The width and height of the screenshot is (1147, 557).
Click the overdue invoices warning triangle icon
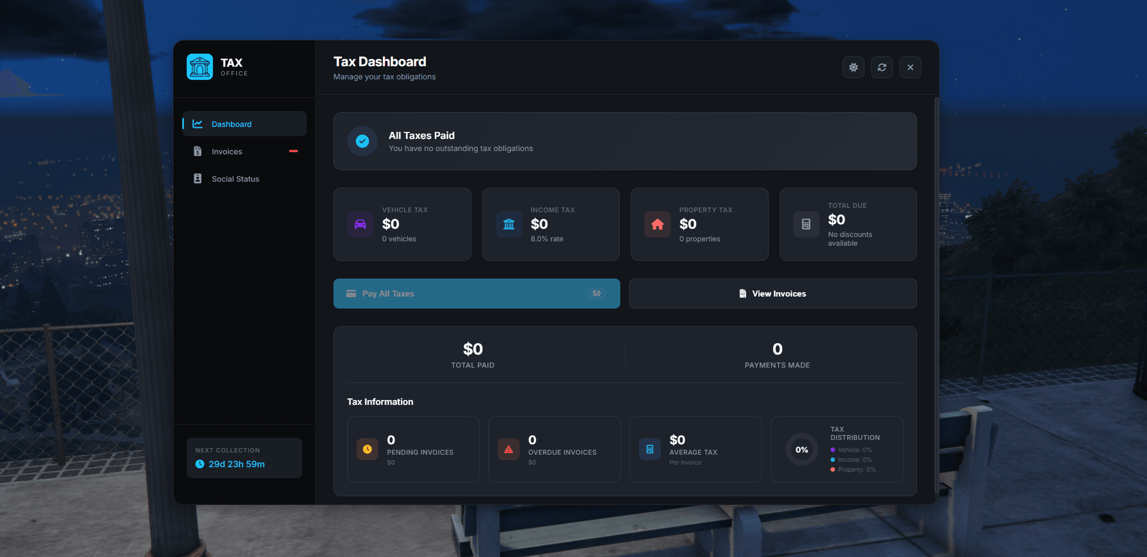coord(508,450)
